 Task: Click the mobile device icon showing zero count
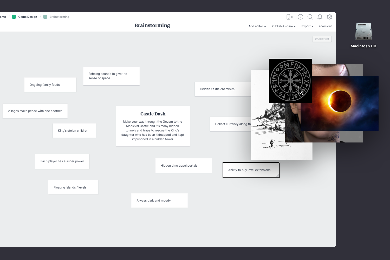pyautogui.click(x=289, y=17)
